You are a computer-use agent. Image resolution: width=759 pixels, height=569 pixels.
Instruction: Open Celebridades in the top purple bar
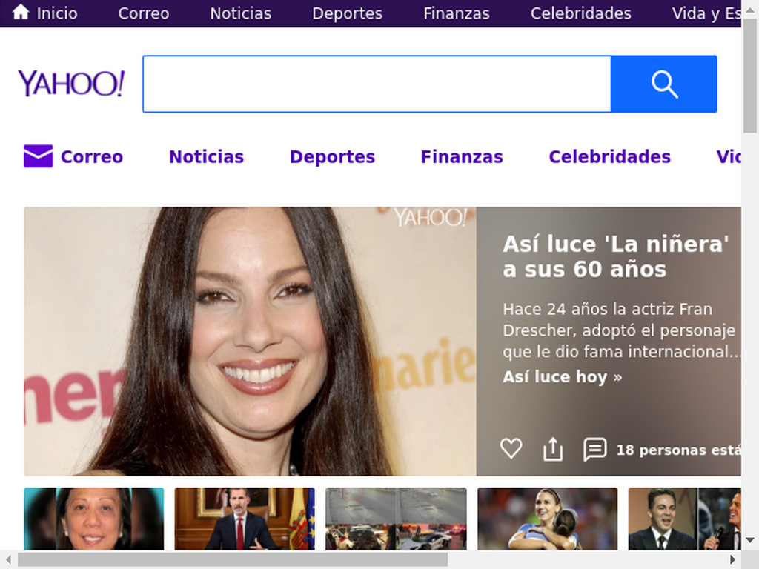[x=581, y=13]
